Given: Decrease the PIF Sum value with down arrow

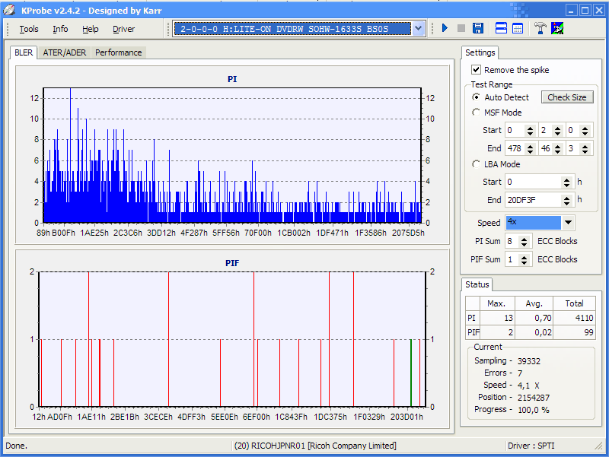Looking at the screenshot, I should 525,262.
